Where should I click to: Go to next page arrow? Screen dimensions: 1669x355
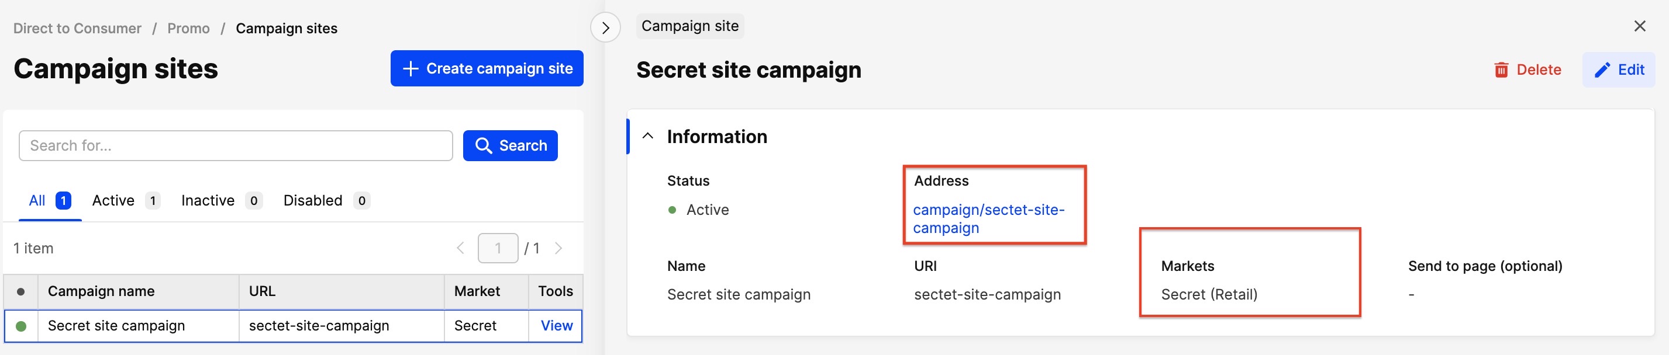(558, 248)
